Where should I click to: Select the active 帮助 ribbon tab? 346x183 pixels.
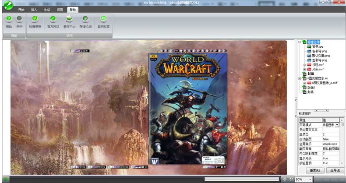pos(73,10)
